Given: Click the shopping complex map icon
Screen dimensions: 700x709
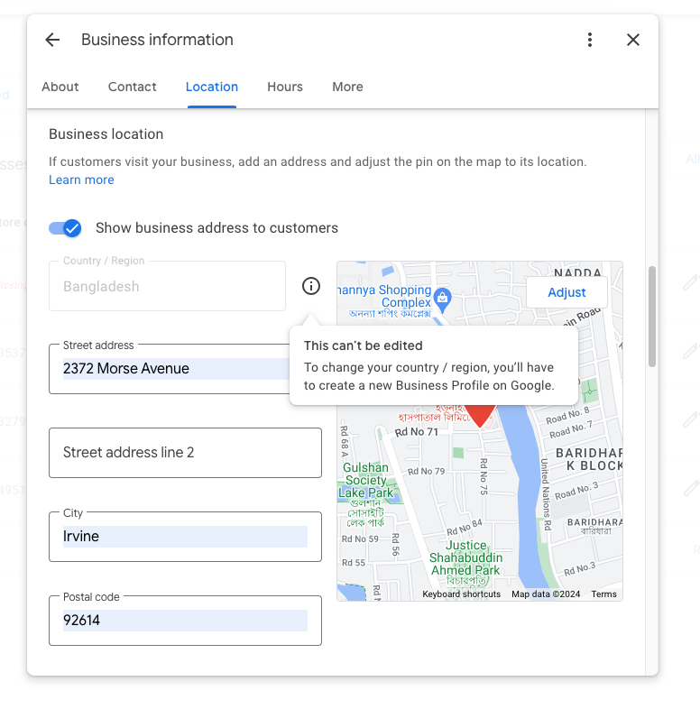Looking at the screenshot, I should click(443, 299).
